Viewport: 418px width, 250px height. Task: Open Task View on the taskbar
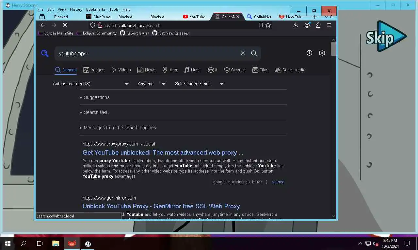coord(39,243)
